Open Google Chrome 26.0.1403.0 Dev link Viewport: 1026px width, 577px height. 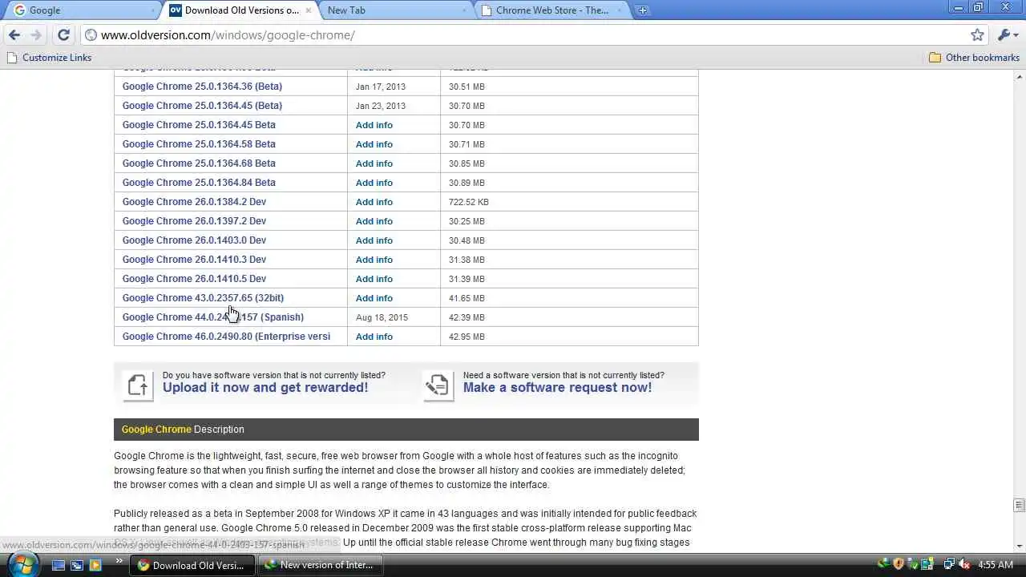pos(194,240)
